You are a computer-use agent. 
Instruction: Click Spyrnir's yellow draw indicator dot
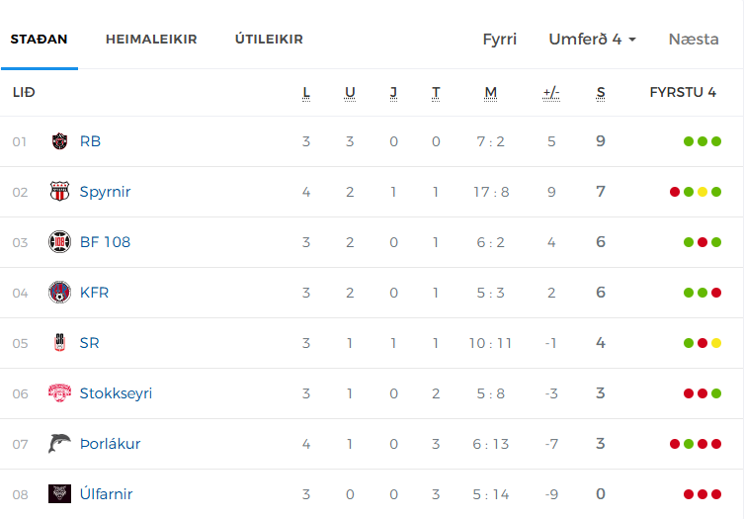tap(703, 192)
